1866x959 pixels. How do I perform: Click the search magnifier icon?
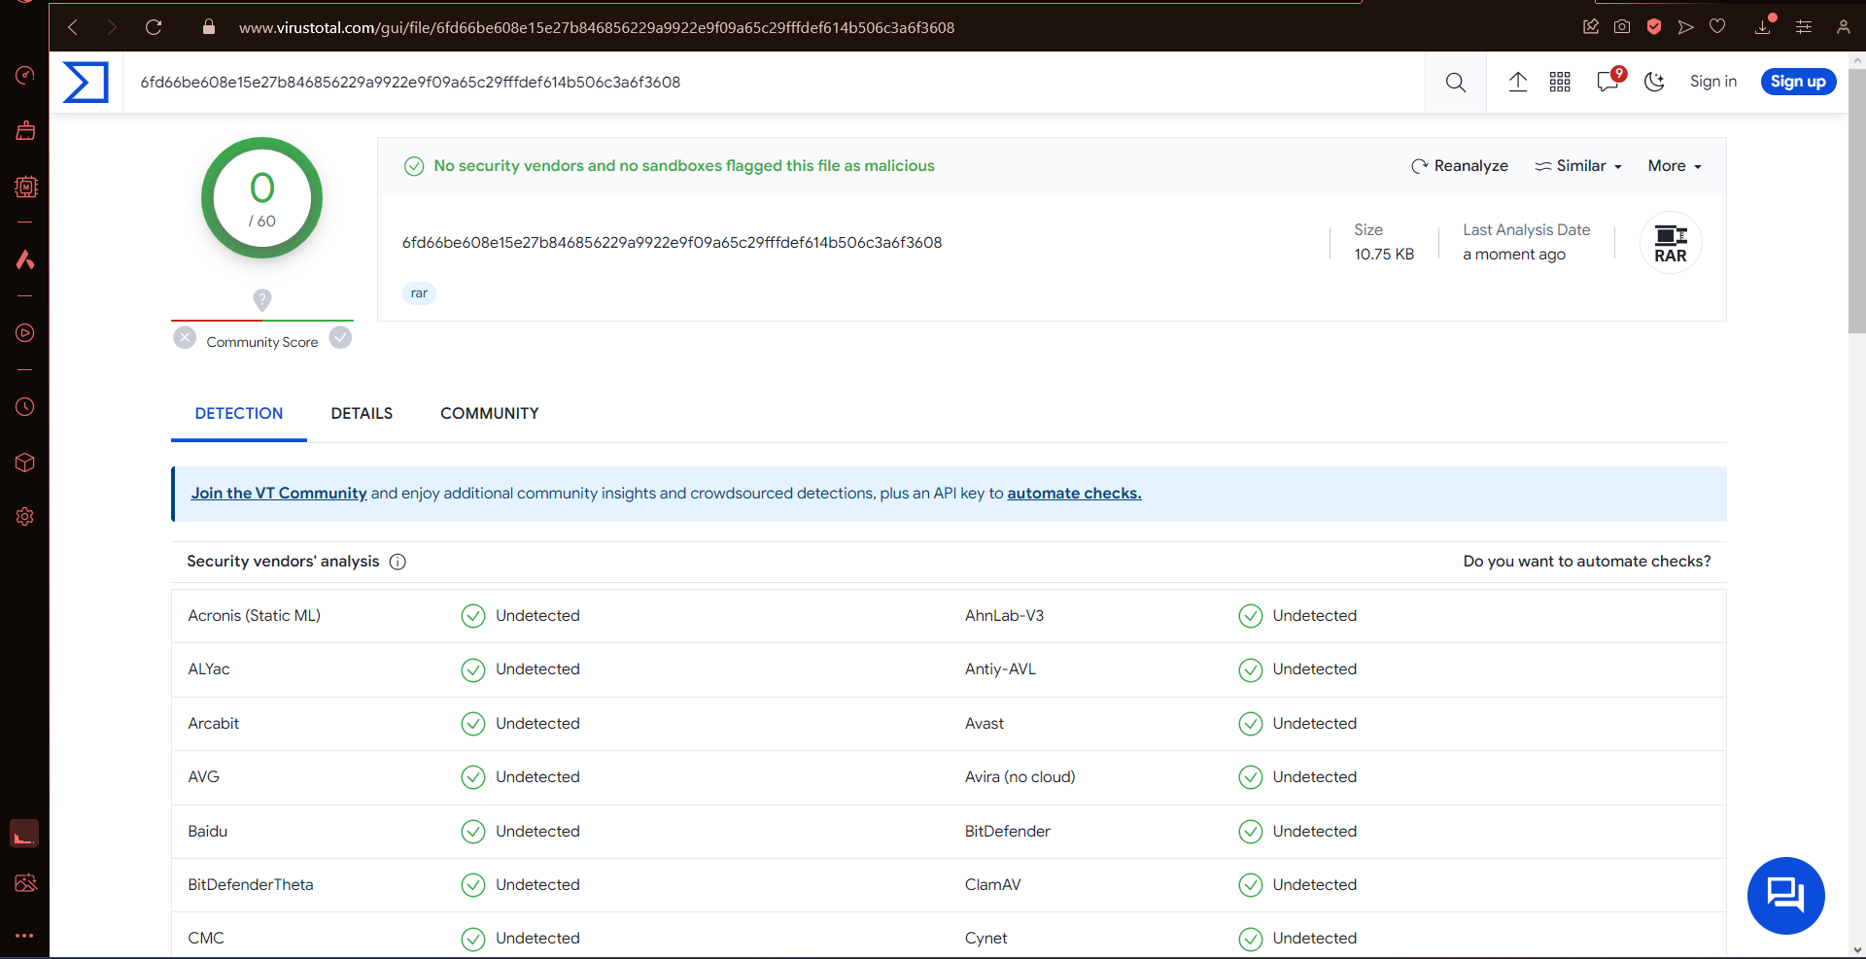coord(1455,83)
